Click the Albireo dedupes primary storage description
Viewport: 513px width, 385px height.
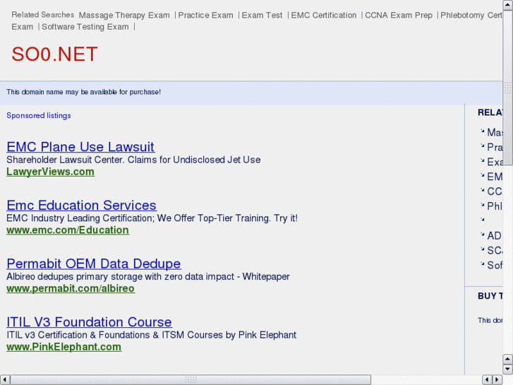(x=148, y=276)
